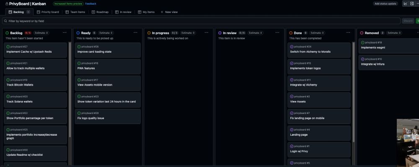Open Fix logo quality issue card

click(x=108, y=116)
